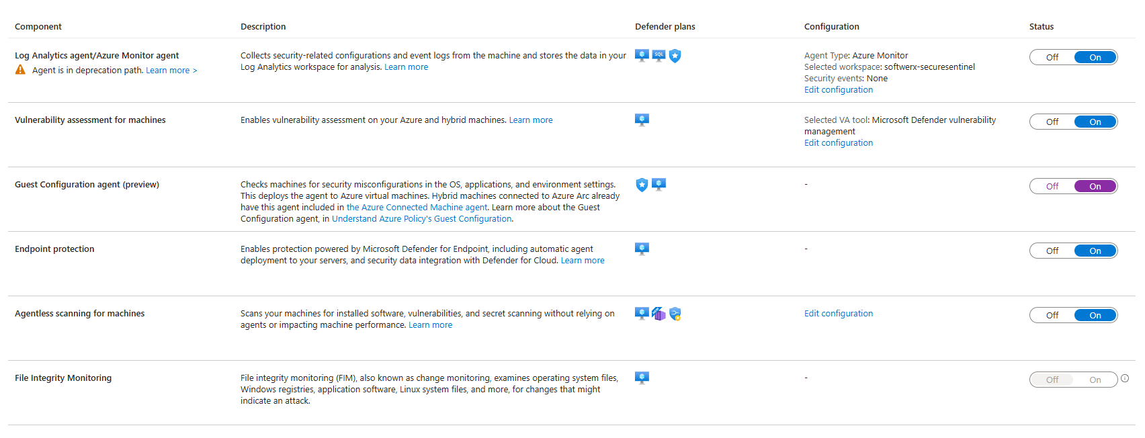Select Vulnerability assessment for machines name
Screen dimensions: 1145x438
[x=90, y=120]
